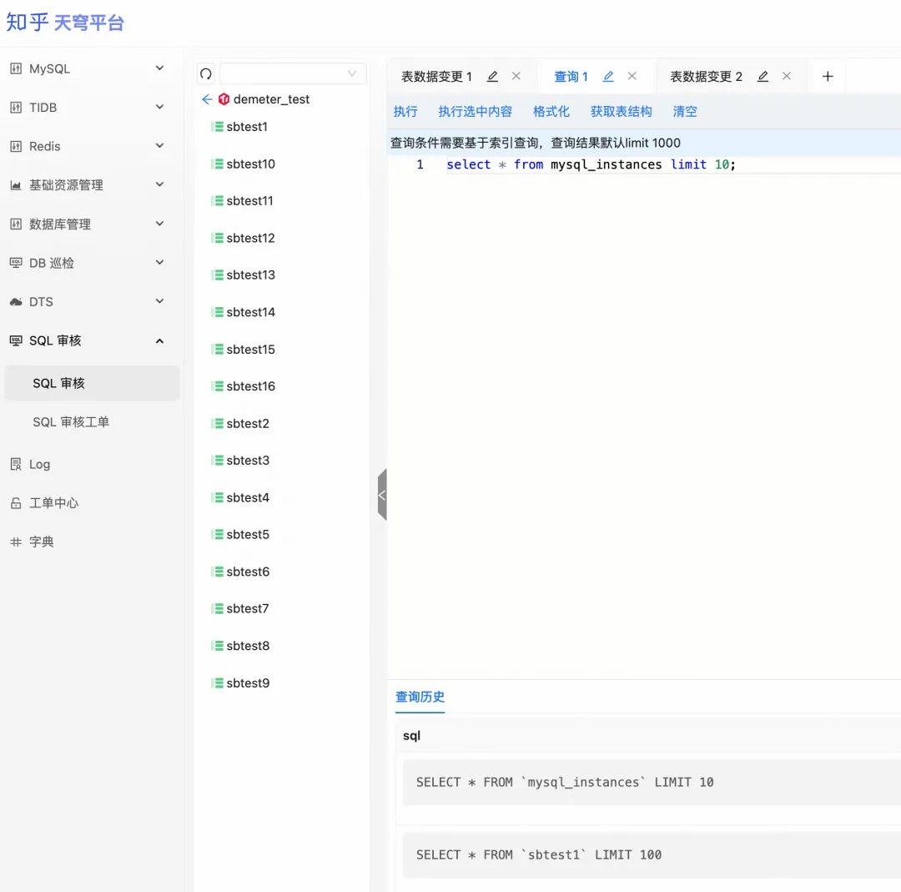
Task: Click the 格式化 format button
Action: [551, 111]
